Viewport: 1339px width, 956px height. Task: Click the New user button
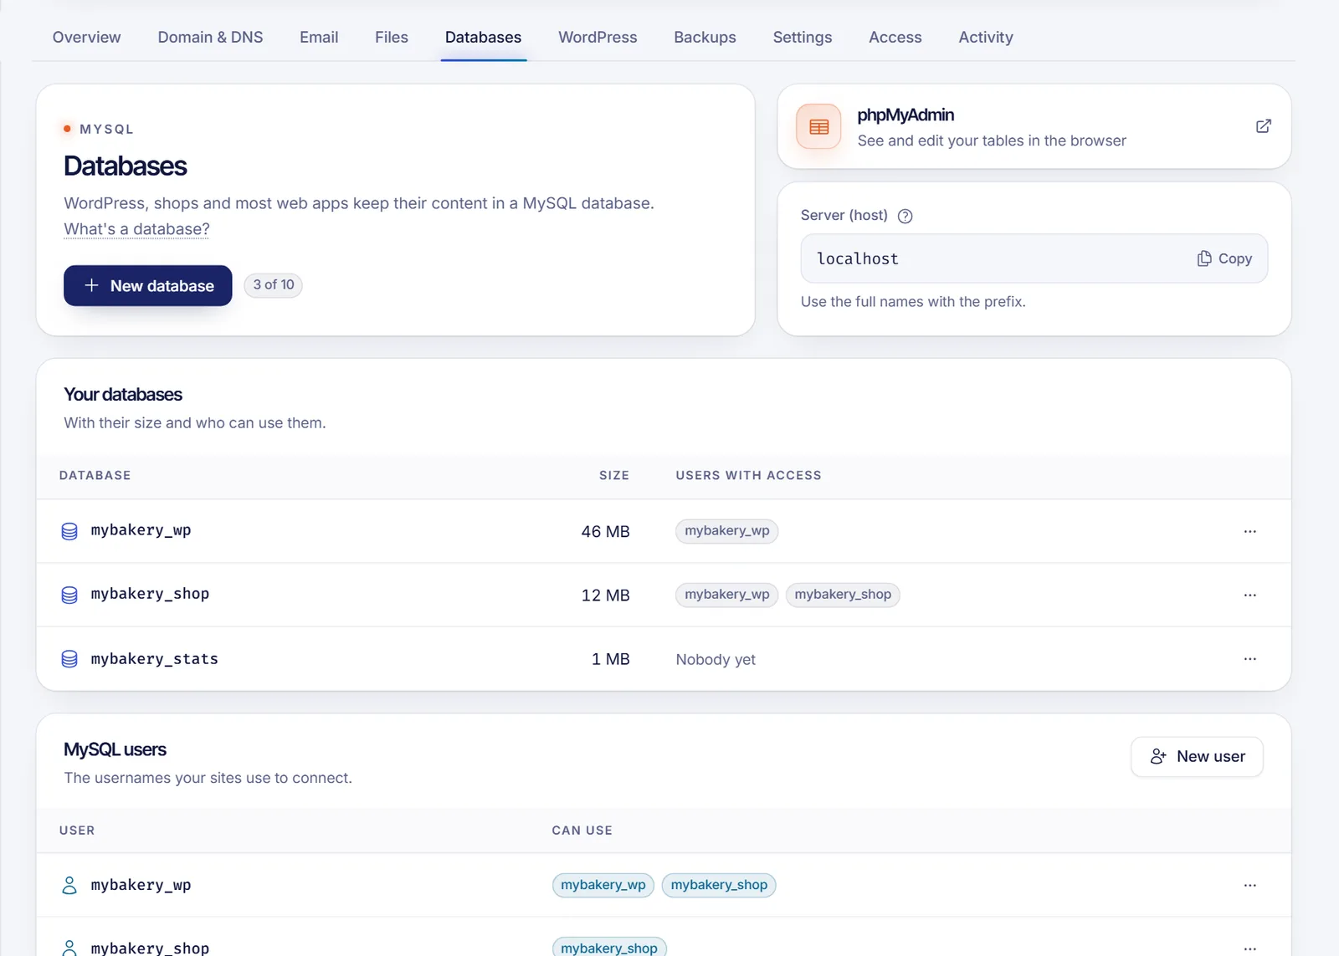(1197, 756)
